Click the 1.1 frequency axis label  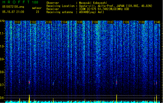point(2,33)
